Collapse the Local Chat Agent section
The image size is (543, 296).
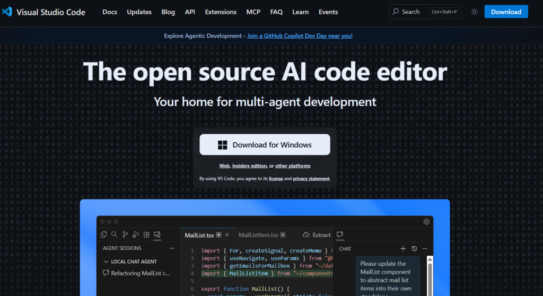(107, 262)
